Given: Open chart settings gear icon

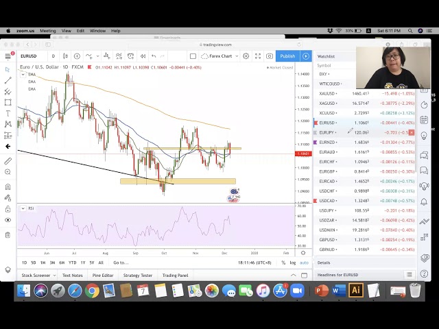Looking at the screenshot, I should click(x=246, y=56).
